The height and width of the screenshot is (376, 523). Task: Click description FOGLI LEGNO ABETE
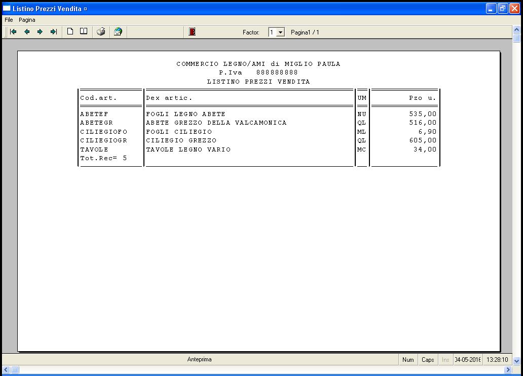(185, 114)
